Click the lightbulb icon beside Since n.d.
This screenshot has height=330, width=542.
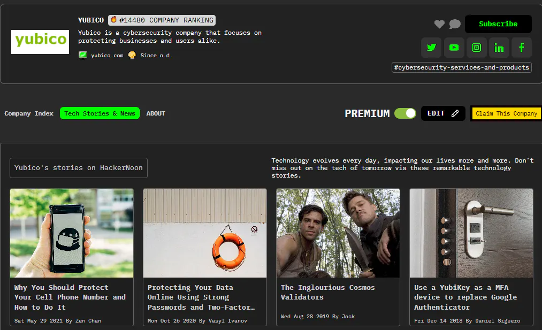(132, 55)
